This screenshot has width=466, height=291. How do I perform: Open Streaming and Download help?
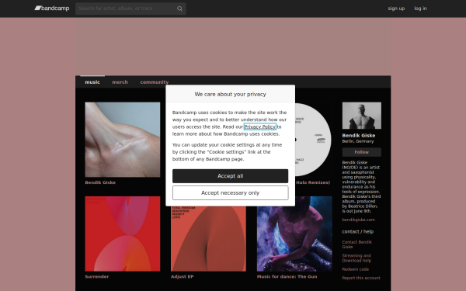pyautogui.click(x=356, y=258)
